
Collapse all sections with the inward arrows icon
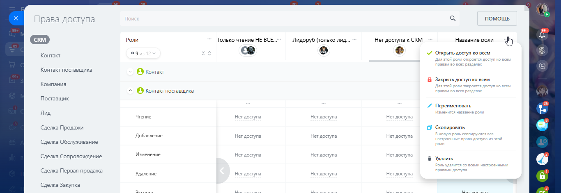[203, 53]
